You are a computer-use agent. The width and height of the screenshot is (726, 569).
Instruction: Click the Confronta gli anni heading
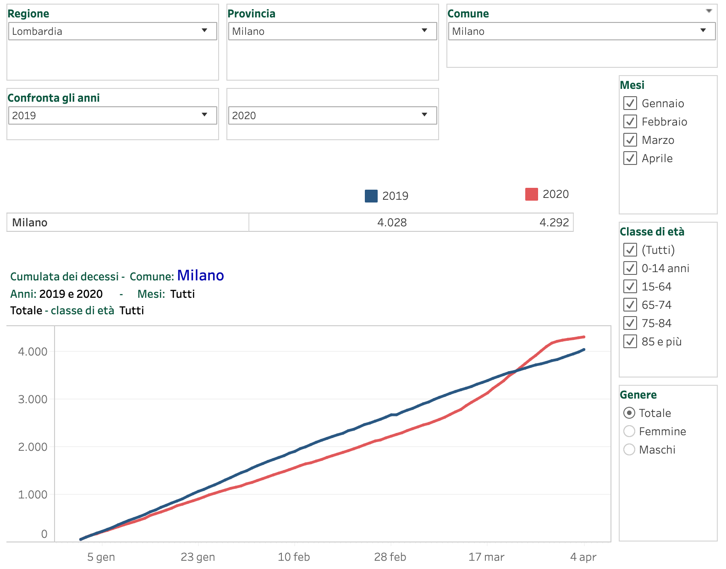point(54,98)
